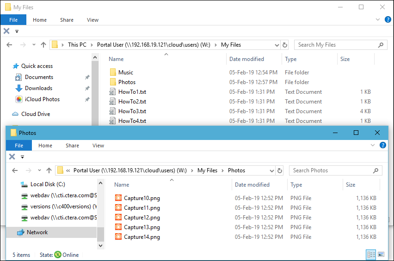The image size is (394, 261).
Task: Click Help icon in My Files window
Action: pyautogui.click(x=388, y=19)
